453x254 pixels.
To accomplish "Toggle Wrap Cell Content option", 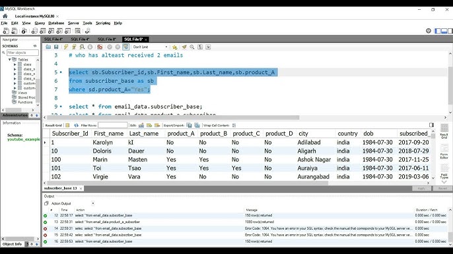I will point(234,125).
